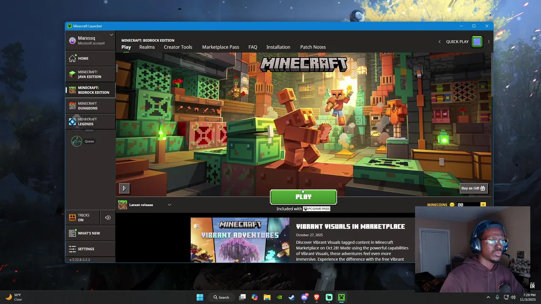Click the green PLAY button
This screenshot has width=541, height=304.
303,197
